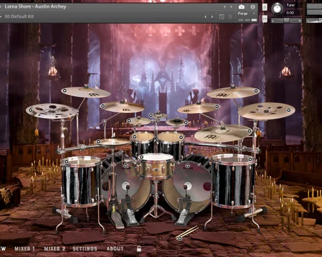The height and width of the screenshot is (257, 322).
Task: Hit the right china cymbal with holes
Action: point(266,111)
